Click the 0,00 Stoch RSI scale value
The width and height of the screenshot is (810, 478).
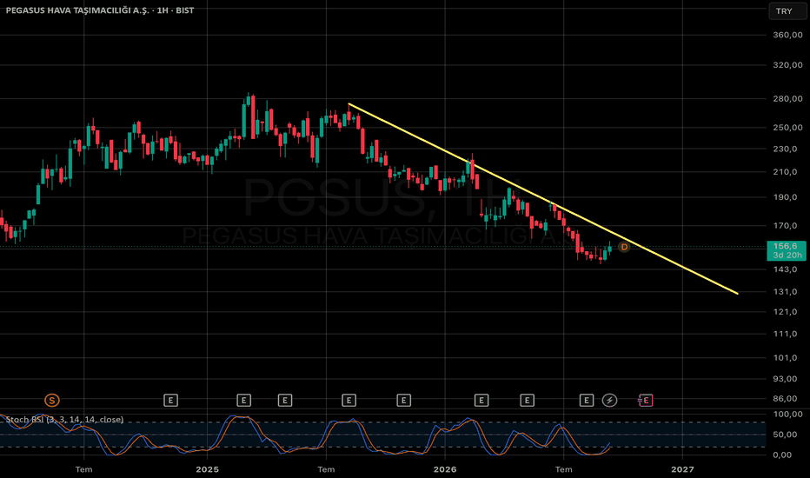pyautogui.click(x=782, y=455)
